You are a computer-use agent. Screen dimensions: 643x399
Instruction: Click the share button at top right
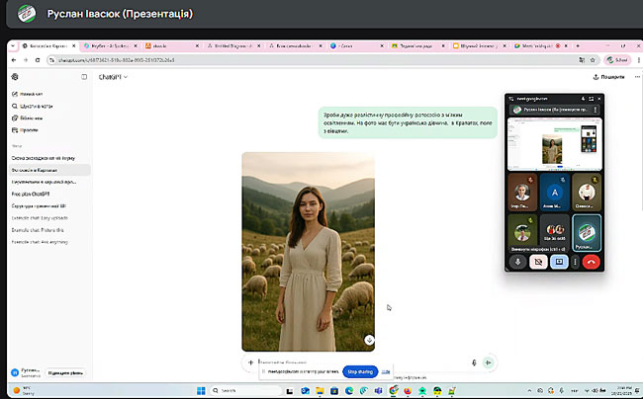coord(607,76)
